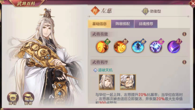Select the 幻 purple feather skill icon
Image resolution: width=195 pixels, height=110 pixels.
click(174, 47)
